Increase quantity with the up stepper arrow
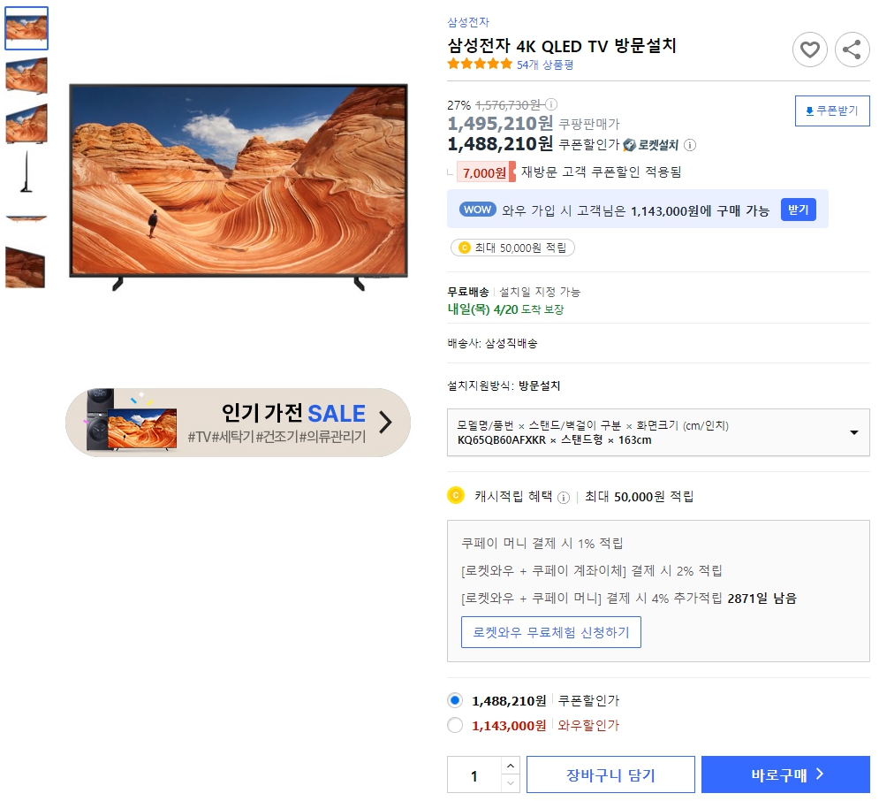Image resolution: width=879 pixels, height=801 pixels. (511, 767)
